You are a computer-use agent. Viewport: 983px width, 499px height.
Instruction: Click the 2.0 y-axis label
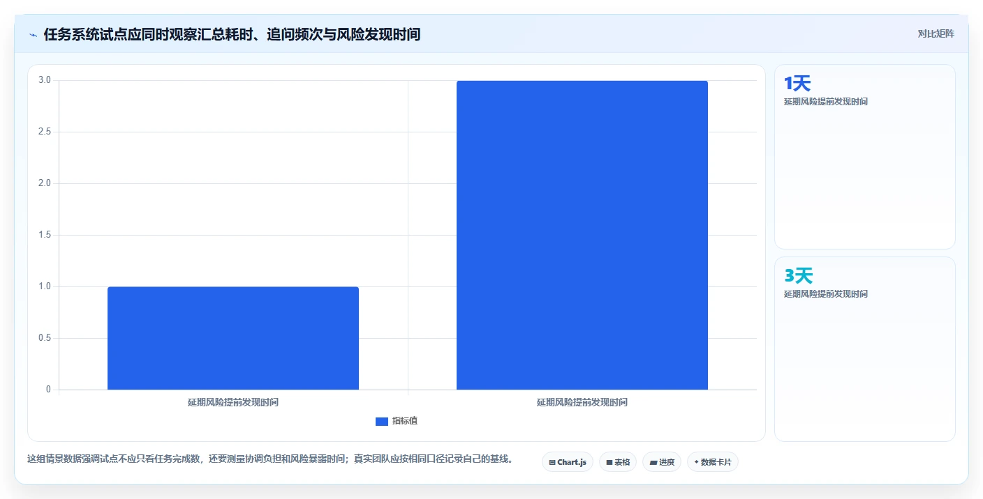click(45, 183)
